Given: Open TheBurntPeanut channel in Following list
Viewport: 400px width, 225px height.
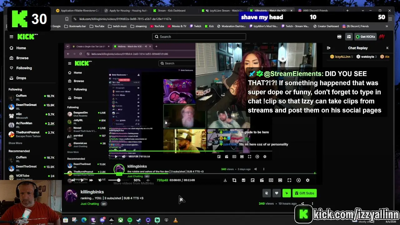Looking at the screenshot, I should pyautogui.click(x=32, y=134).
